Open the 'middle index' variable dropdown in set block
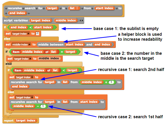This screenshot has height=125, width=166. click(21, 44)
